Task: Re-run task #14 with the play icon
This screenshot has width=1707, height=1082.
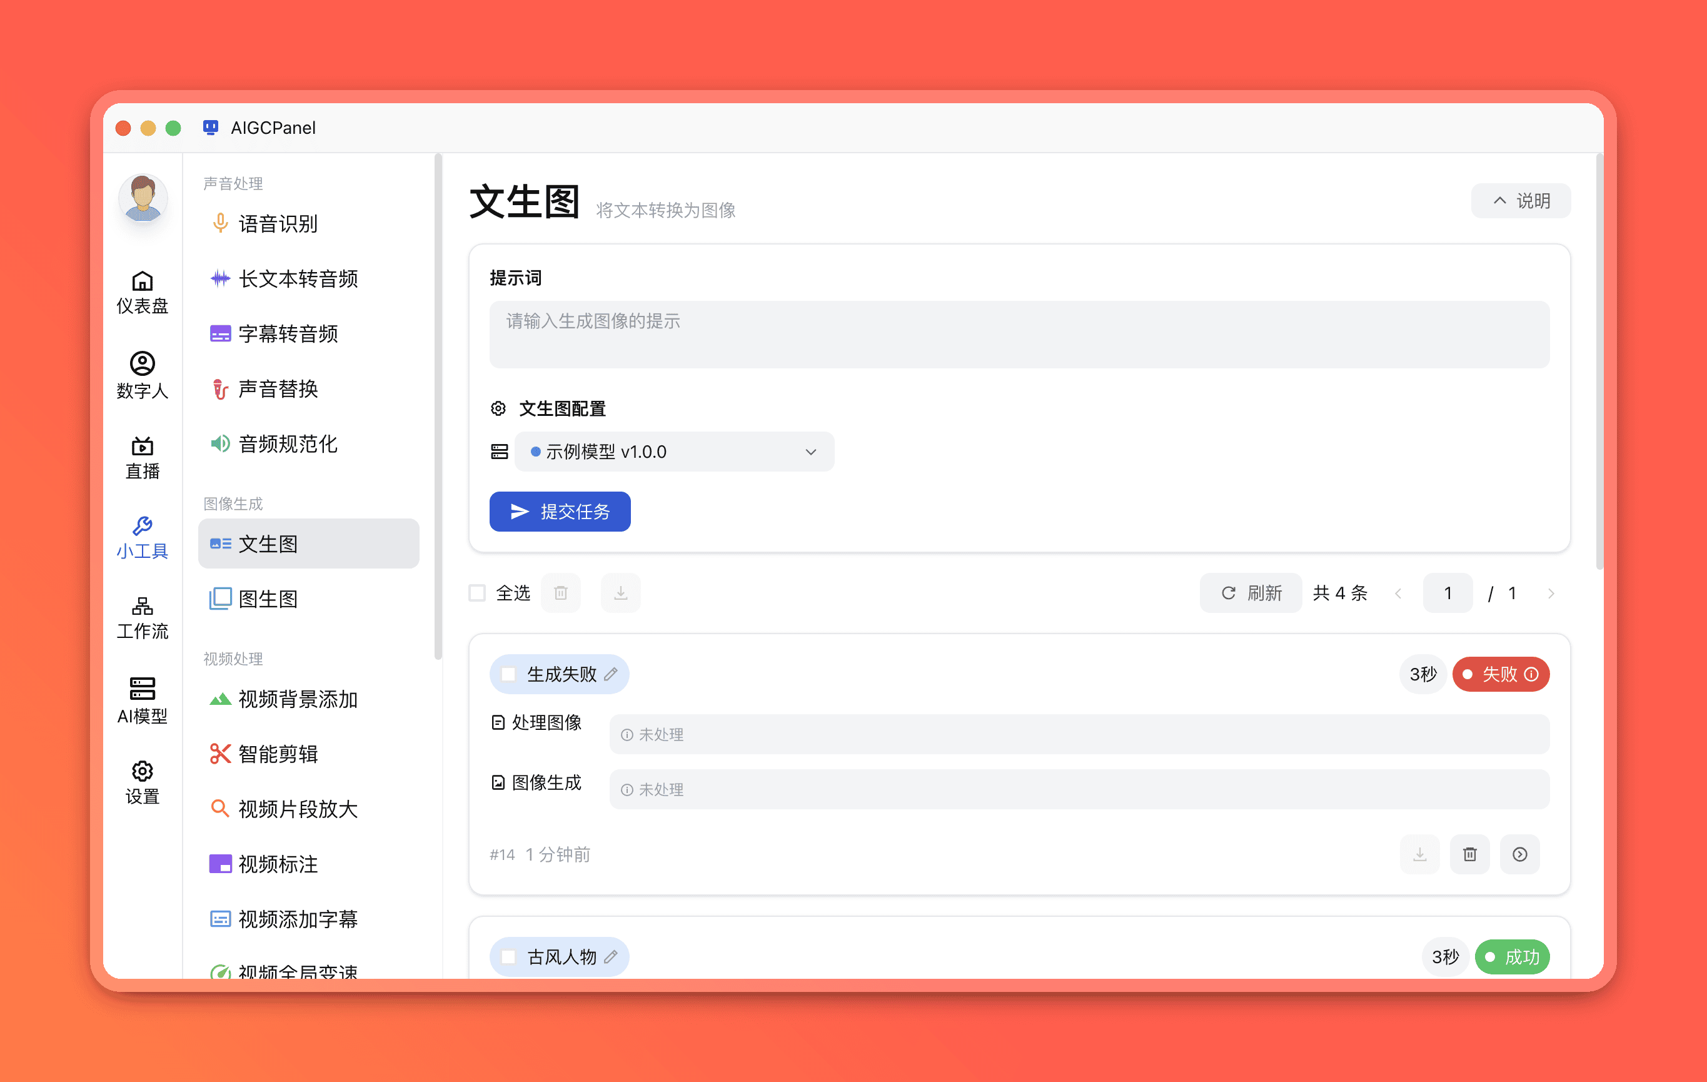Action: pyautogui.click(x=1520, y=854)
